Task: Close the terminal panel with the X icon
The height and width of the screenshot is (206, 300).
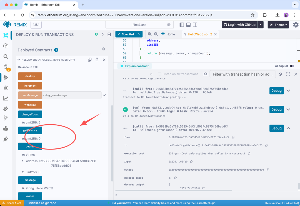Action: (x=296, y=74)
